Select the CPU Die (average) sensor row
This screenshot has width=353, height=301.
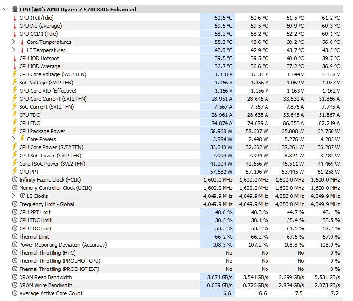41,26
